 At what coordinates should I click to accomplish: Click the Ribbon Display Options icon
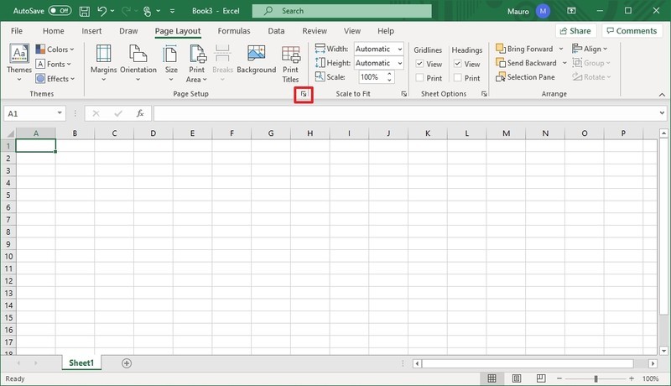[571, 11]
